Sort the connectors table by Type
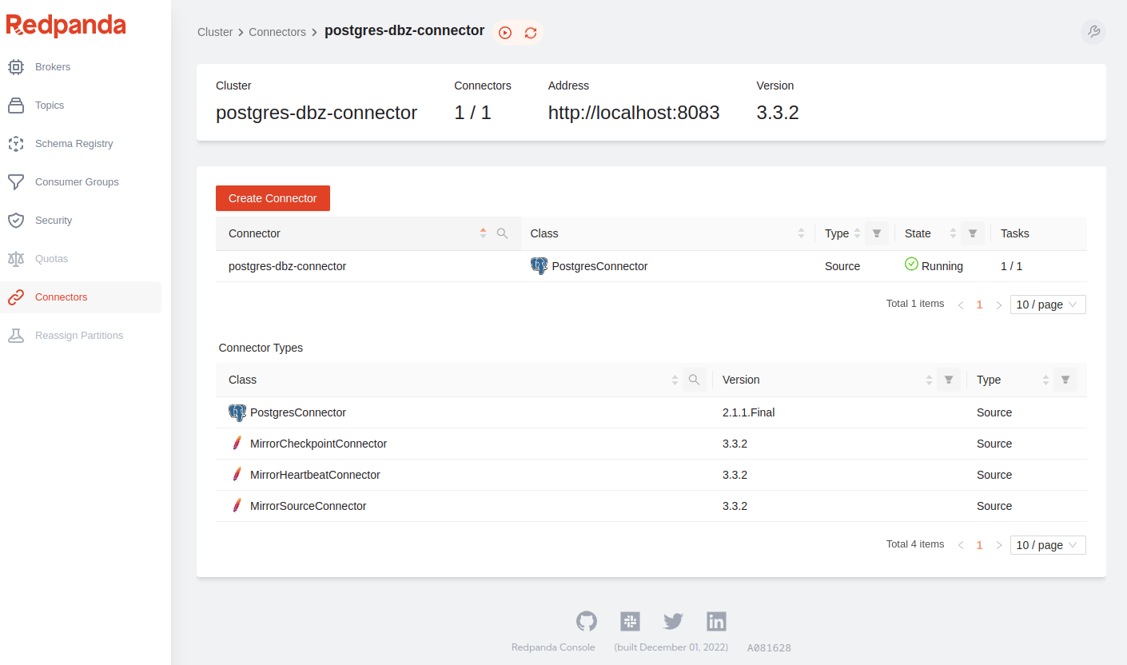1127x665 pixels. [857, 233]
